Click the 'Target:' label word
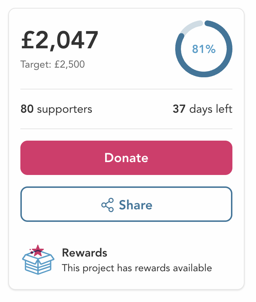 pos(36,65)
